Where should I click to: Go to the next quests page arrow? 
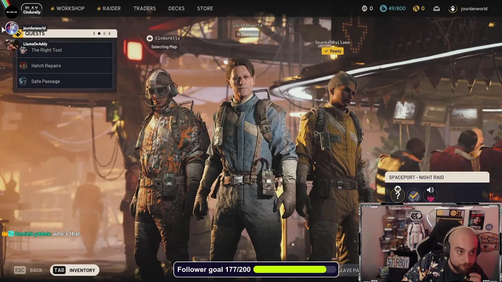coord(109,34)
